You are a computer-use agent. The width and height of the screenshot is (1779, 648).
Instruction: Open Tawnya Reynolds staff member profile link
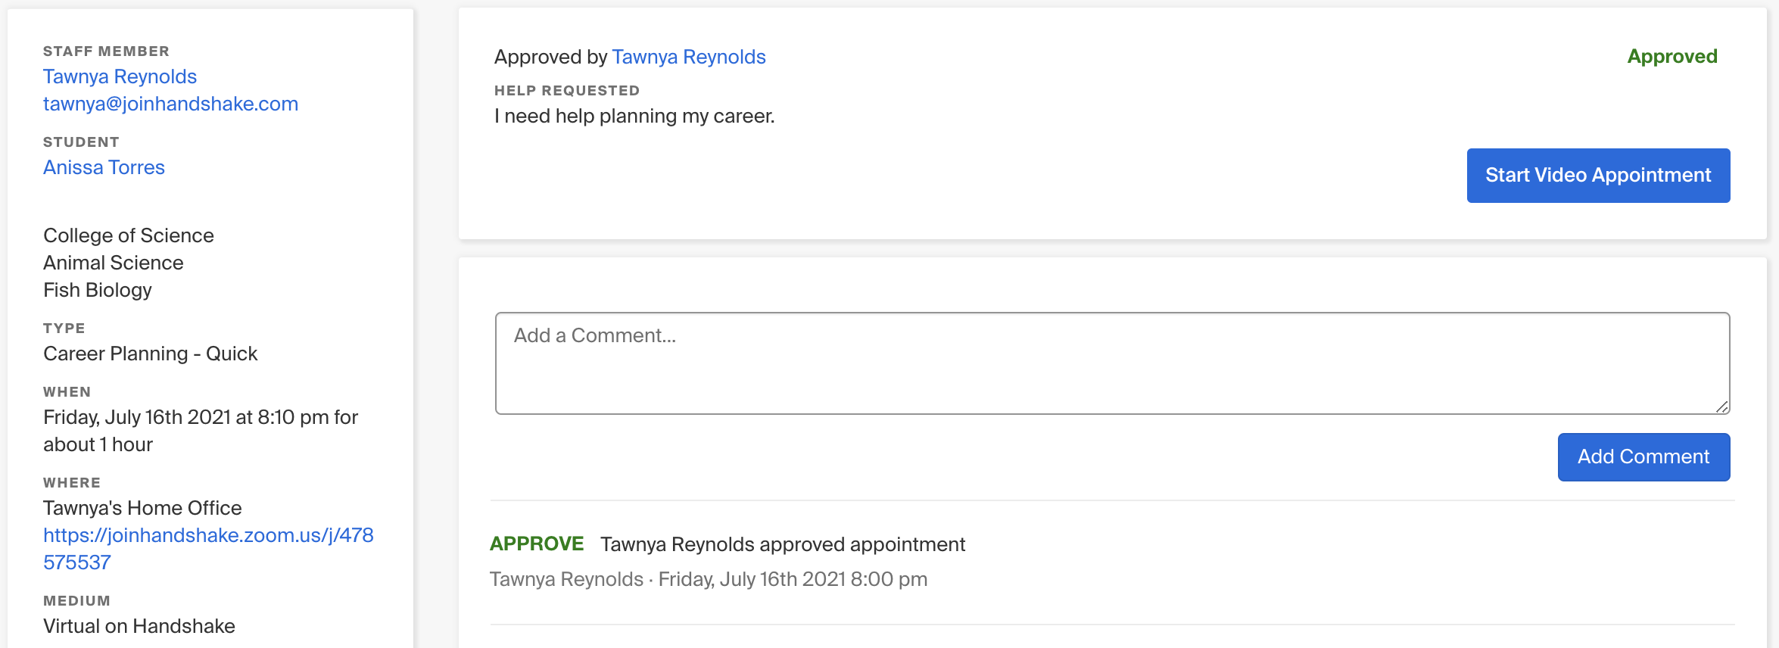(120, 76)
